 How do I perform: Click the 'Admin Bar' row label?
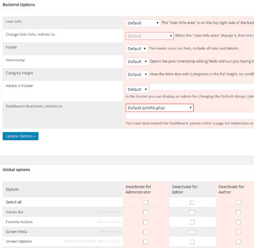point(15,212)
